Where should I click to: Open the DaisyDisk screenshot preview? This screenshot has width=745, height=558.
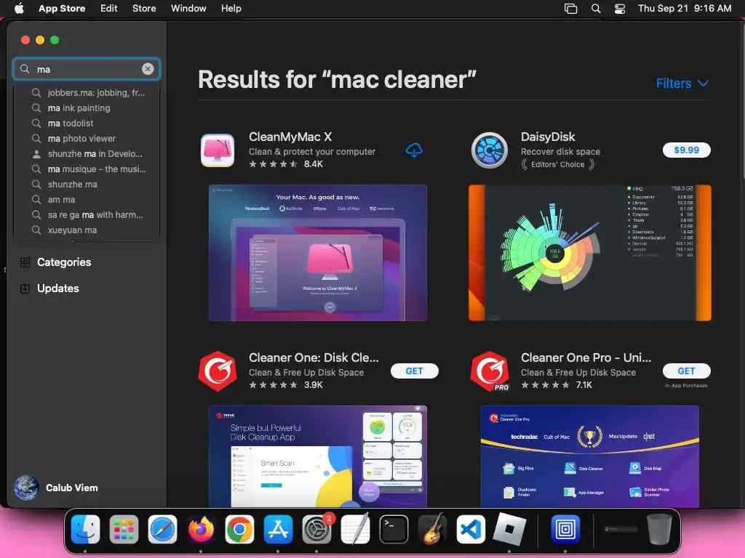click(589, 253)
